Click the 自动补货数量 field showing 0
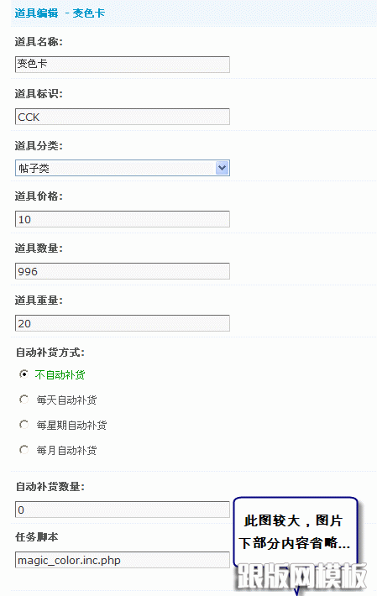The height and width of the screenshot is (596, 377). 123,510
